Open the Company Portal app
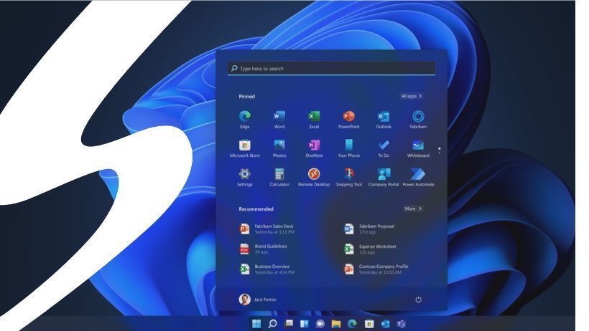589x331 pixels. 384,177
